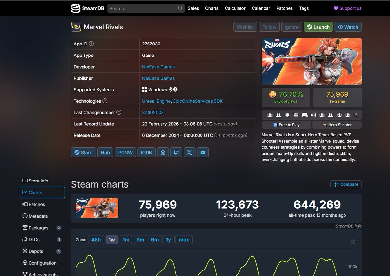The width and height of the screenshot is (390, 276).
Task: Open Packages in the sidebar
Action: pyautogui.click(x=42, y=228)
